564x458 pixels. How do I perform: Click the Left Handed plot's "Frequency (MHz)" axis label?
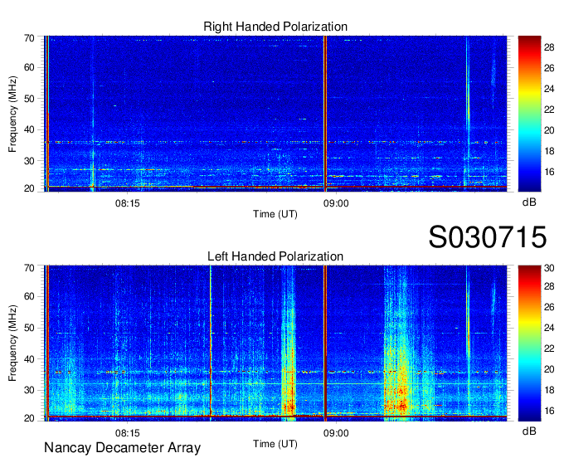click(x=12, y=343)
